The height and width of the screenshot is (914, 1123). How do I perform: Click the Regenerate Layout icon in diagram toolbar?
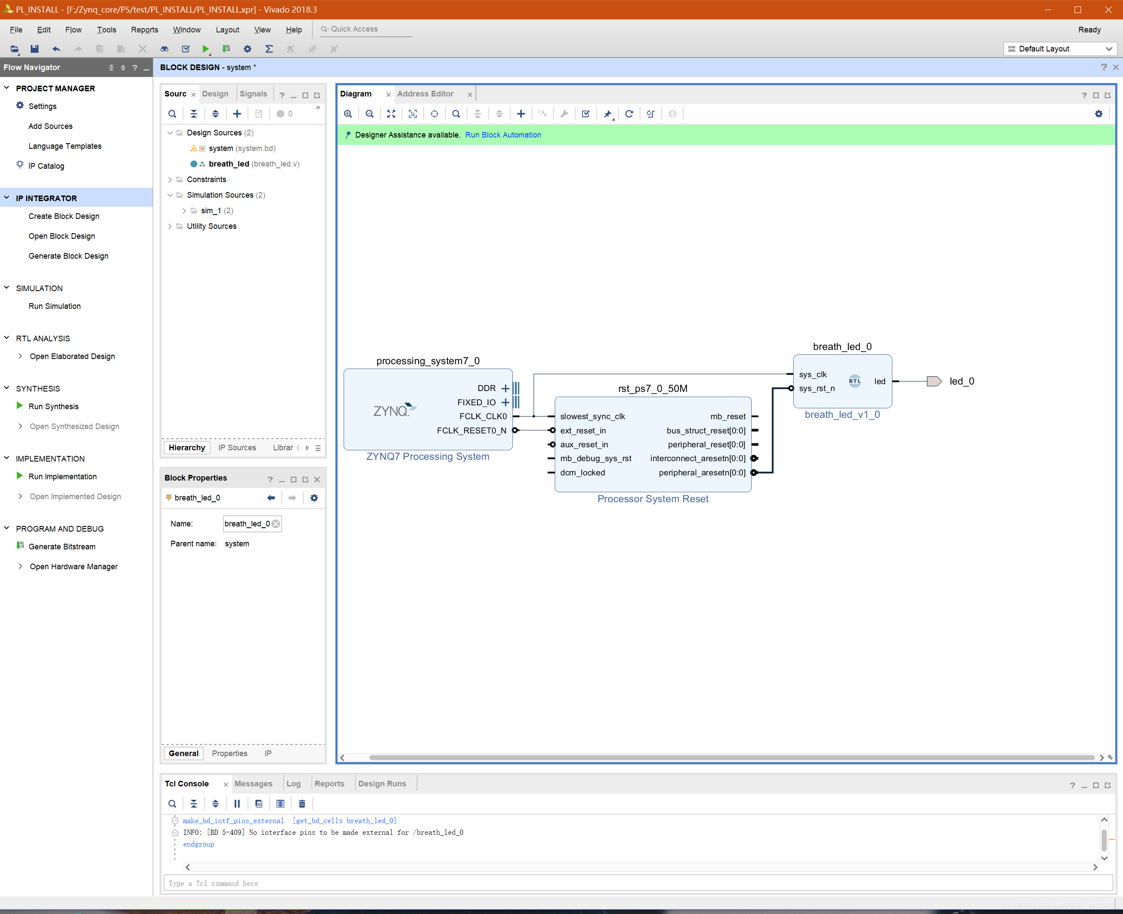coord(629,114)
